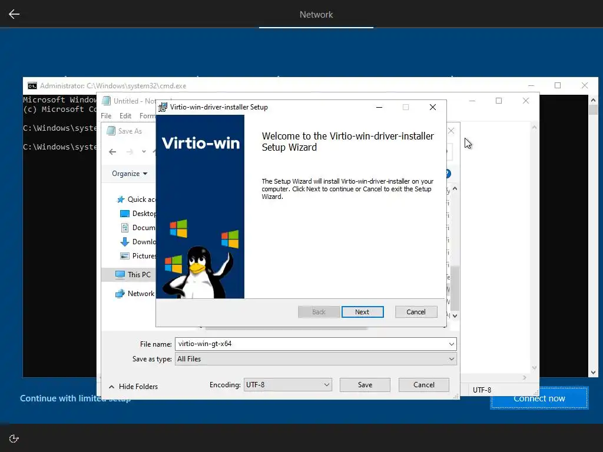Click Continue with limited setup link
603x452 pixels.
coord(75,398)
